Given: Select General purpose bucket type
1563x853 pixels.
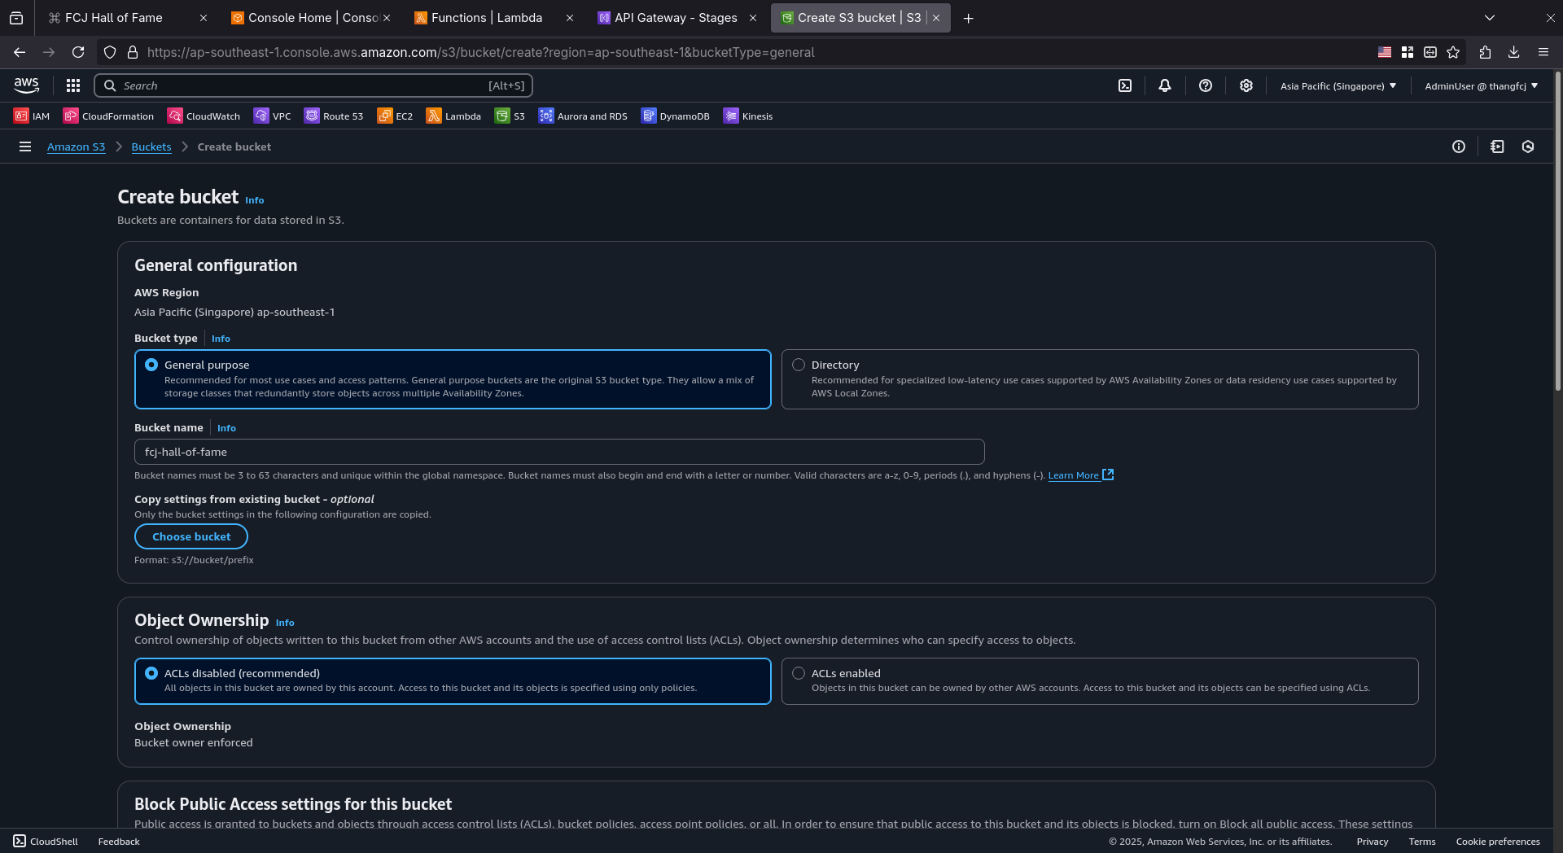Looking at the screenshot, I should (453, 379).
